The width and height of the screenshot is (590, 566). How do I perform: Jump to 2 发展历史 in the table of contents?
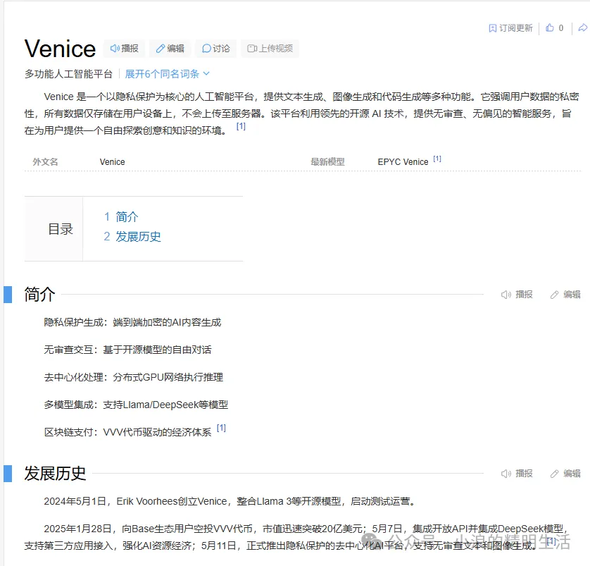(x=132, y=237)
